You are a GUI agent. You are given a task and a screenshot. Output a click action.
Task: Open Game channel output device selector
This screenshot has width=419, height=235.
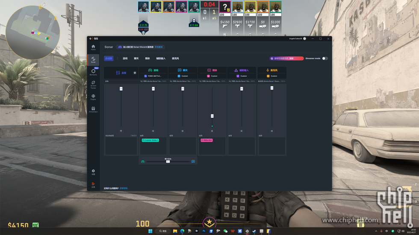[x=153, y=81]
